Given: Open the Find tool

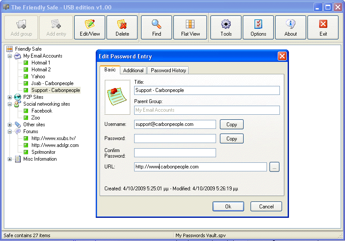Looking at the screenshot, I should (x=157, y=27).
